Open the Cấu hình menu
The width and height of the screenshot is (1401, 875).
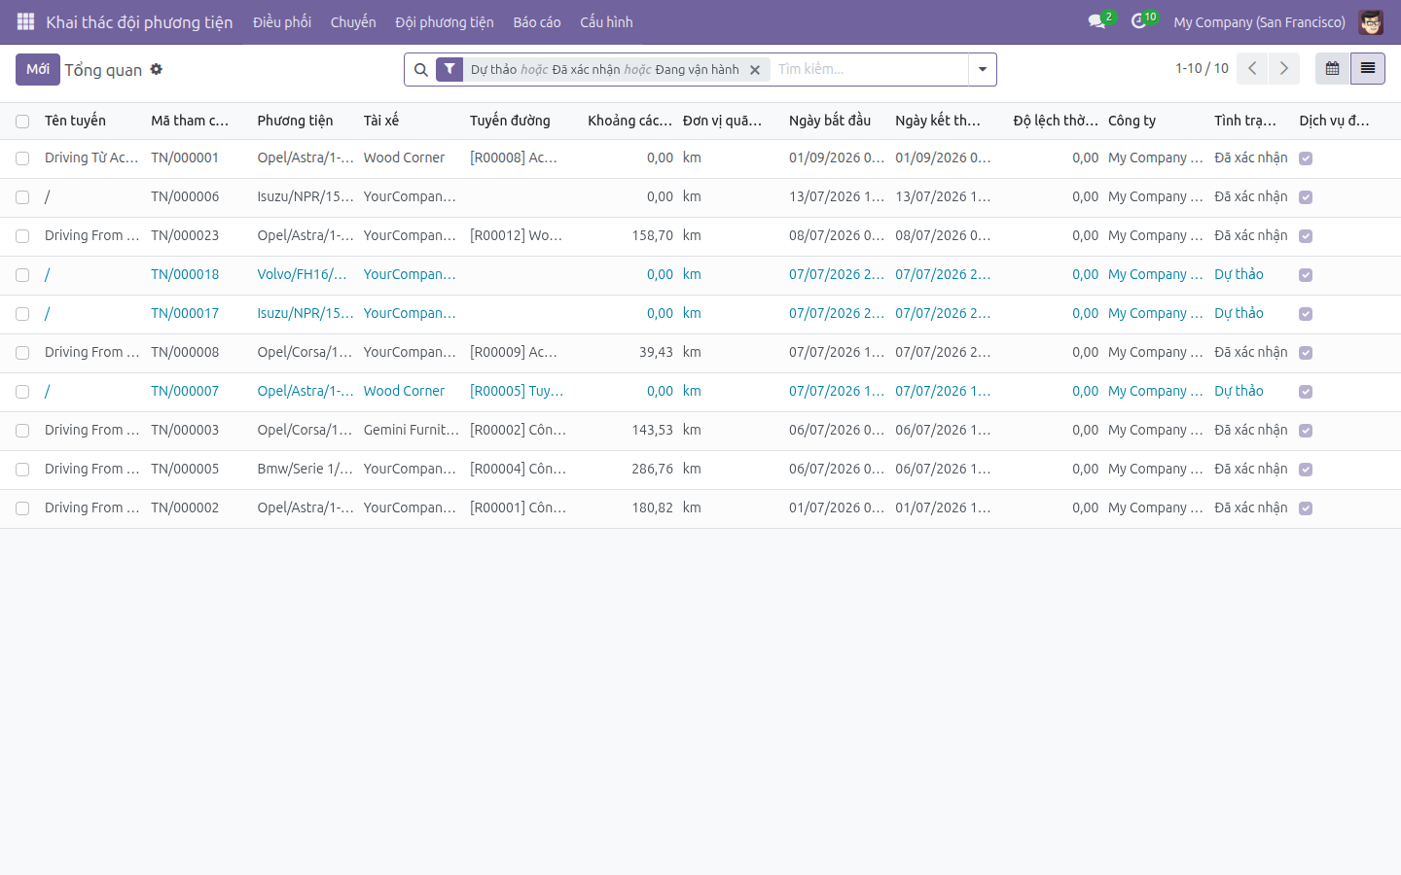(606, 21)
